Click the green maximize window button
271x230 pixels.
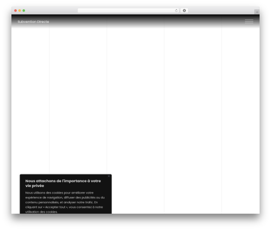24,10
